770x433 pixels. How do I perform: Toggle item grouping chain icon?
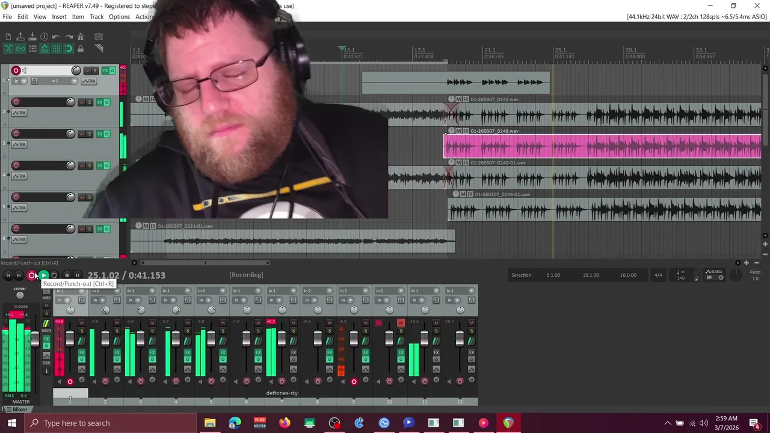click(20, 49)
